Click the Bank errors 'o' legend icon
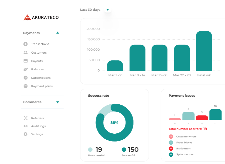Screen dimensions: 225x164 click(171, 149)
